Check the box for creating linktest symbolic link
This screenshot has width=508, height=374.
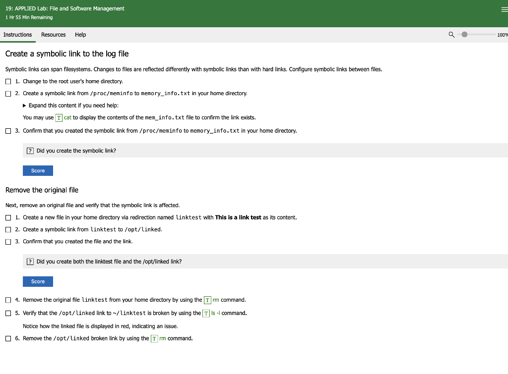(8, 229)
